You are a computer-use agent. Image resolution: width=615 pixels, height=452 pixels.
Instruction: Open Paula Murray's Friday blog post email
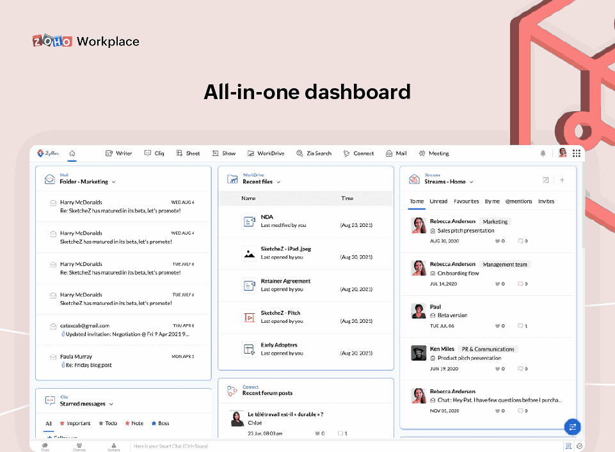coord(123,361)
